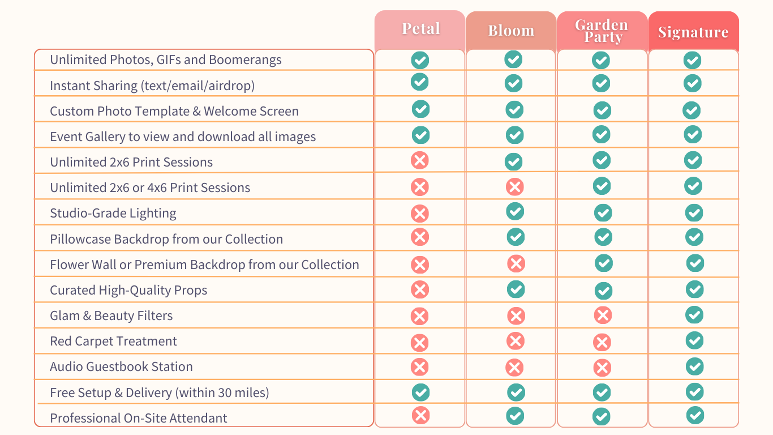Screen dimensions: 773x435
Task: Select the Petal package header
Action: [420, 30]
